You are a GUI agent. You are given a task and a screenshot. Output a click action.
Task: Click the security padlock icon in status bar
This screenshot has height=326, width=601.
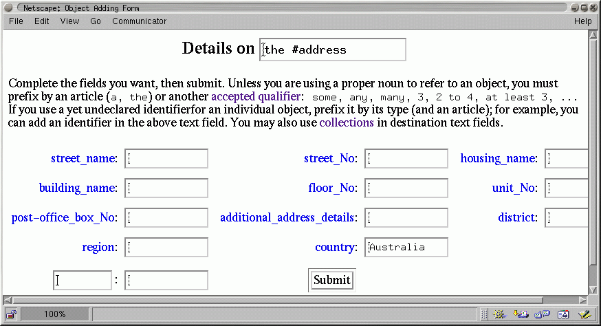pyautogui.click(x=11, y=314)
